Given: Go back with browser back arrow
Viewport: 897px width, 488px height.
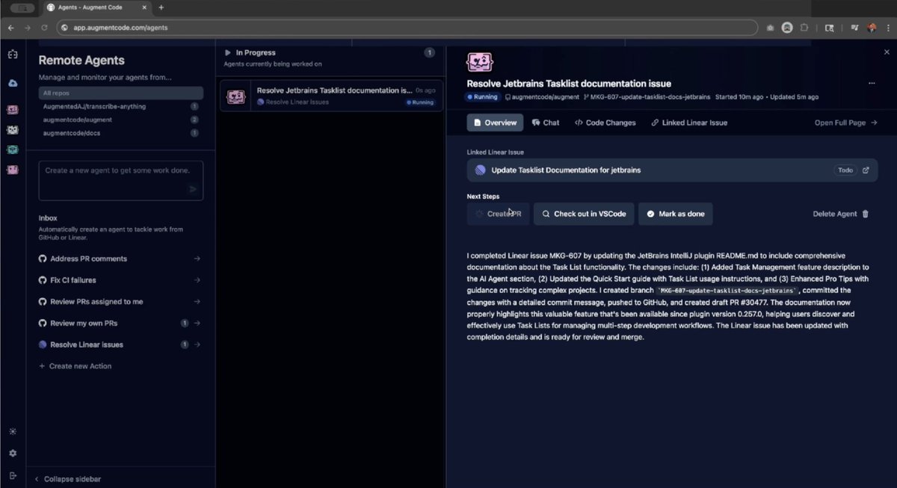Looking at the screenshot, I should pyautogui.click(x=10, y=28).
